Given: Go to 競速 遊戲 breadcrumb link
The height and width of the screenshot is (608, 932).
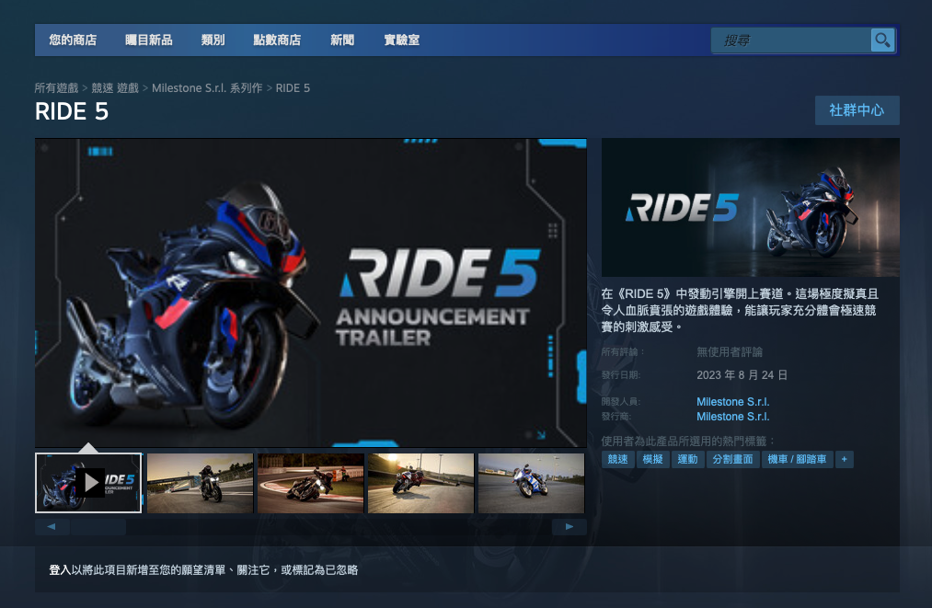Looking at the screenshot, I should 115,88.
